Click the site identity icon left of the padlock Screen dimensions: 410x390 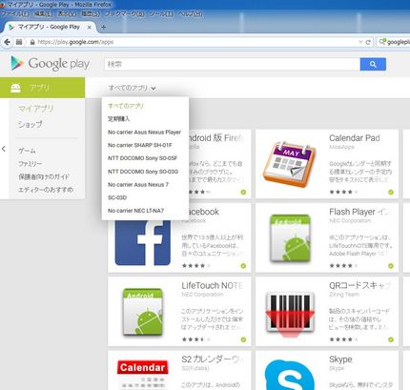19,42
